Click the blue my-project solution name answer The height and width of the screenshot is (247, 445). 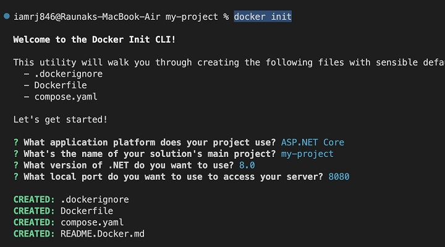[308, 154]
